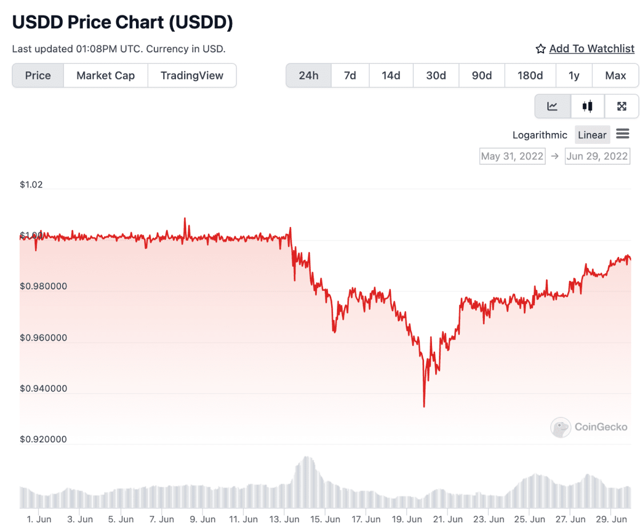Image resolution: width=640 pixels, height=527 pixels.
Task: Select the 90d timeframe button
Action: [481, 75]
